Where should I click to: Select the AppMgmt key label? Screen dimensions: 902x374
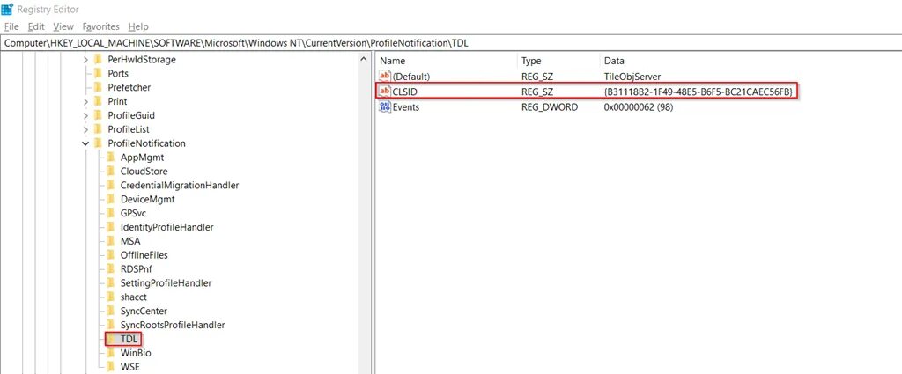(x=143, y=158)
